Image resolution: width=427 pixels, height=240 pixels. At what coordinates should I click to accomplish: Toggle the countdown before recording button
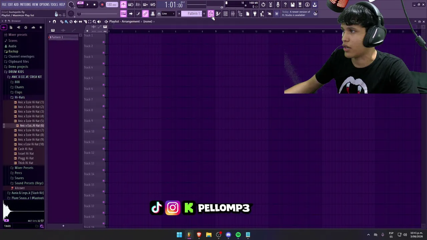pyautogui.click(x=138, y=5)
